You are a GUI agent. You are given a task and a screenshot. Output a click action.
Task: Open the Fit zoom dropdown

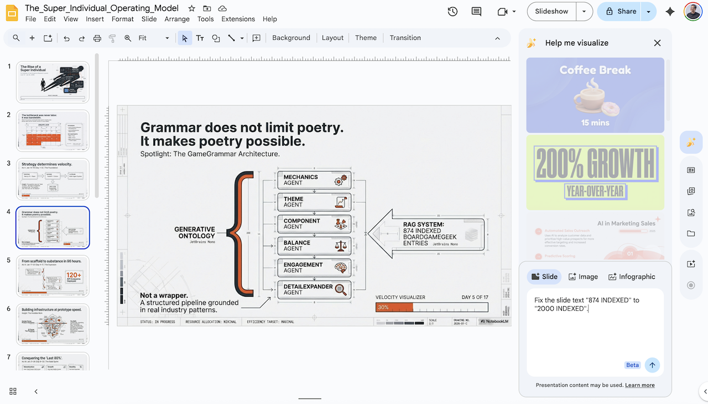167,38
